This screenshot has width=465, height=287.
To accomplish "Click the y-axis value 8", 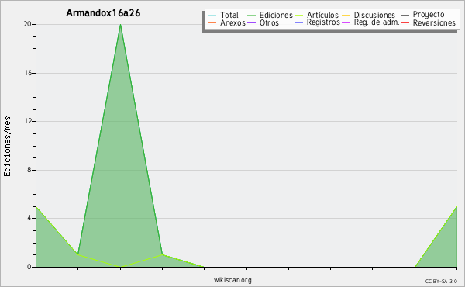I will 29,170.
